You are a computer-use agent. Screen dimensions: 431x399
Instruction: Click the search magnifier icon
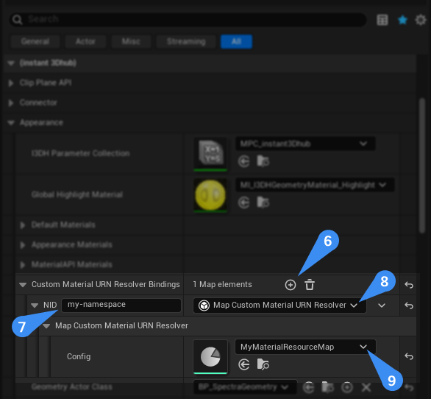click(17, 20)
